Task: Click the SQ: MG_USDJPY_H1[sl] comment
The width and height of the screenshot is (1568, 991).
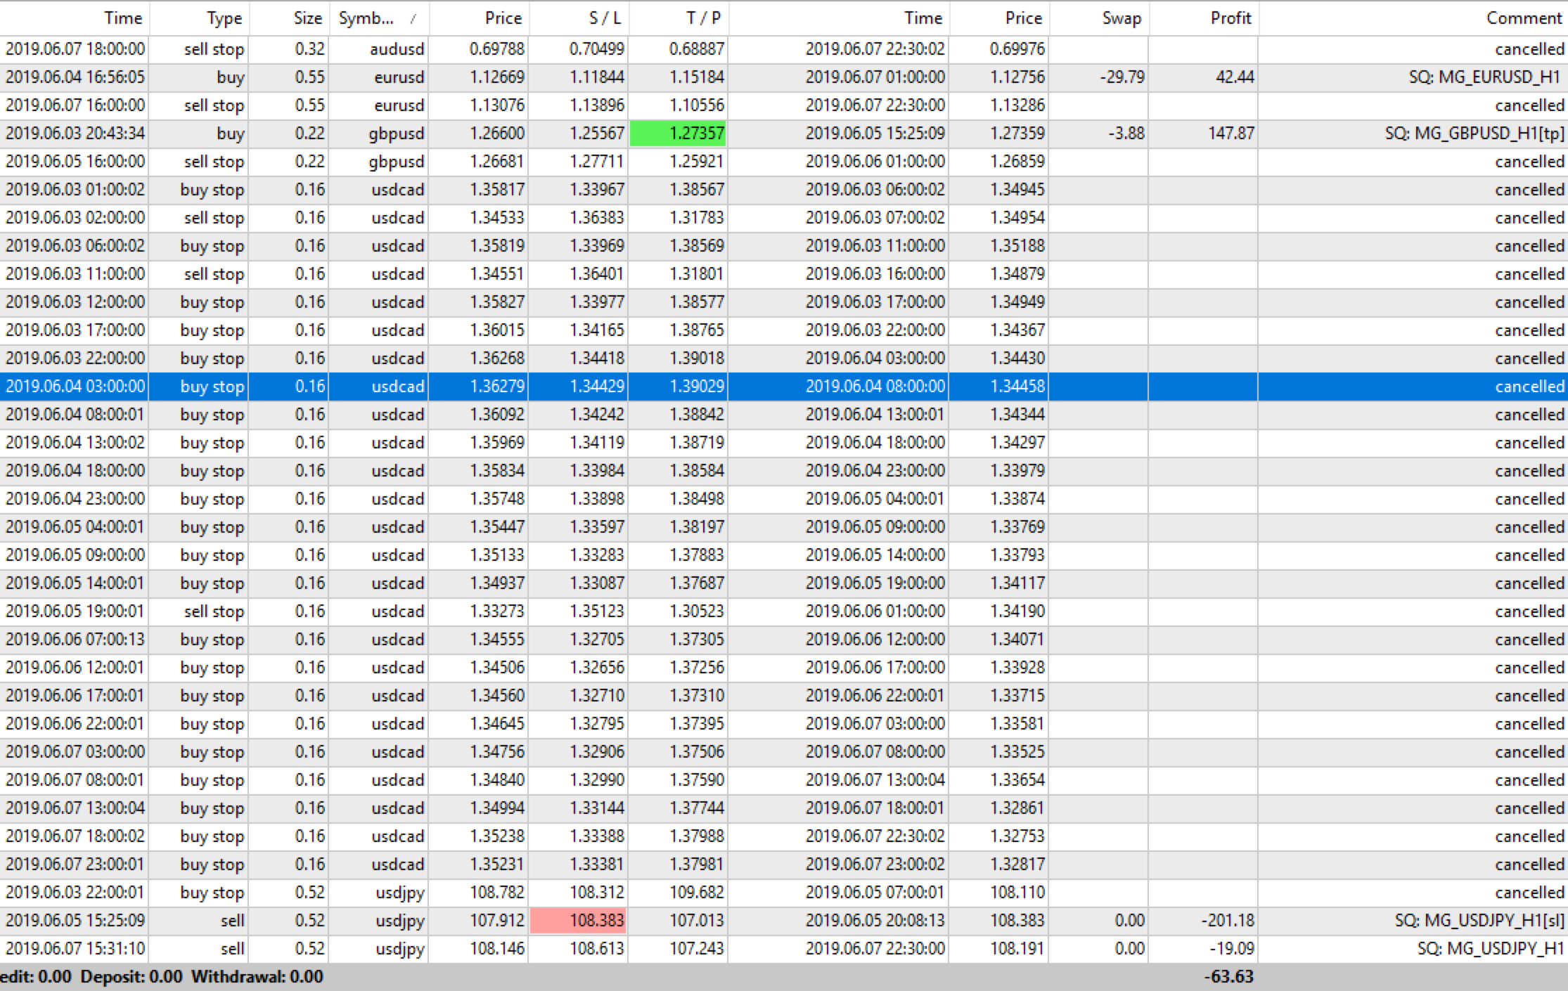Action: point(1479,921)
